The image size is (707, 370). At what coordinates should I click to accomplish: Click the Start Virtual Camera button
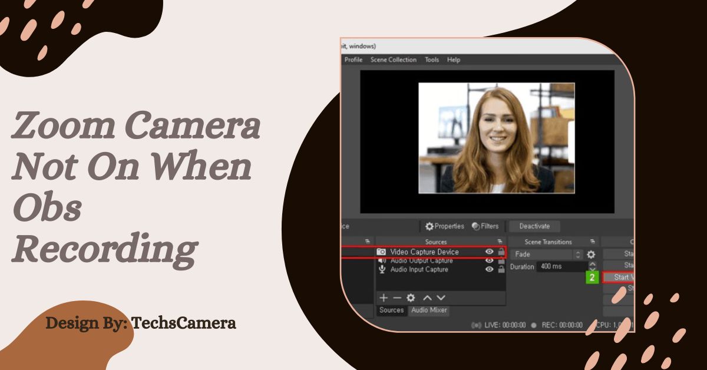(619, 277)
